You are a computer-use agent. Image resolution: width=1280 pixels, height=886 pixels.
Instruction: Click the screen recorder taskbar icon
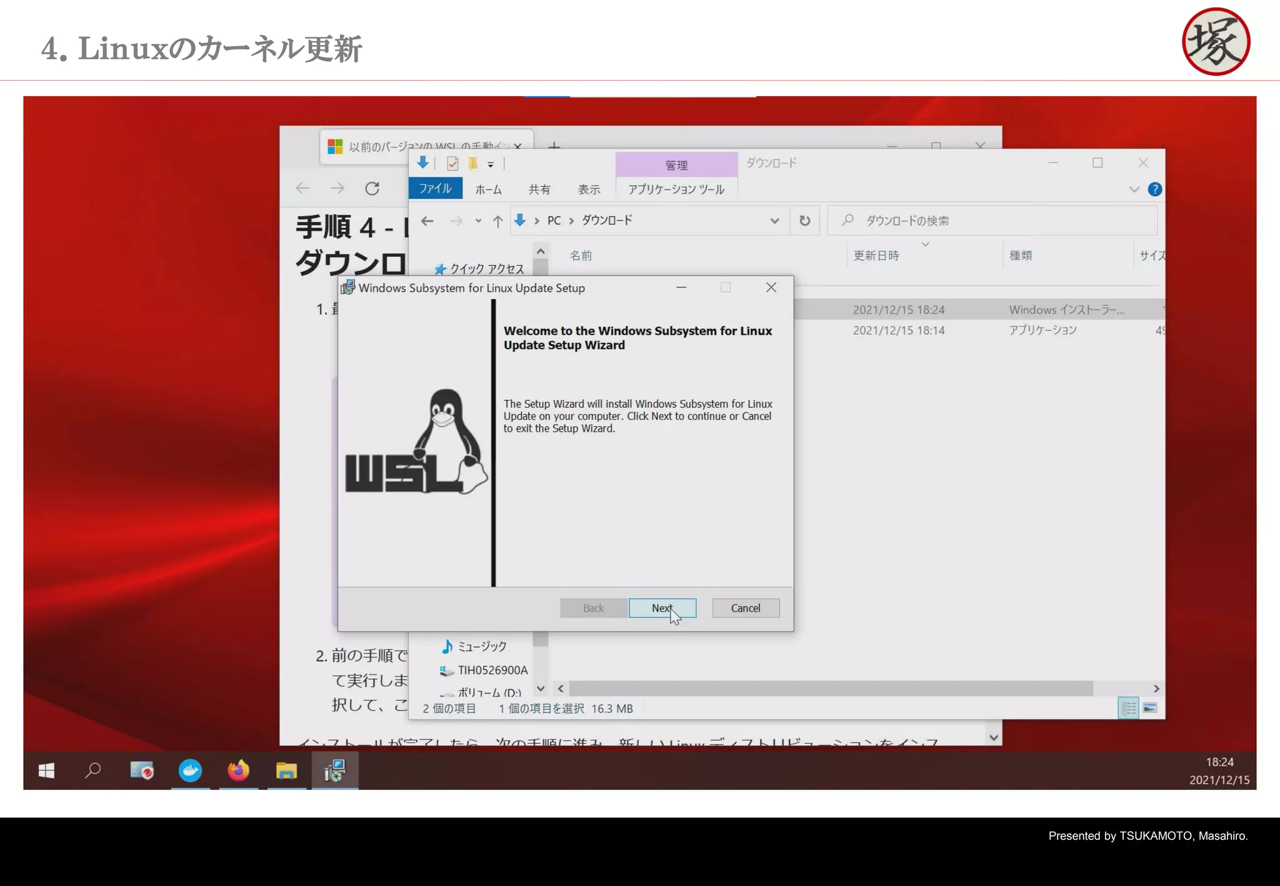[x=142, y=770]
